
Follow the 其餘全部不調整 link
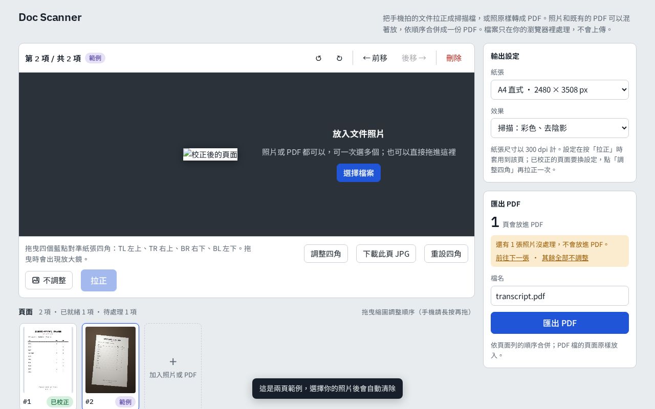point(565,258)
